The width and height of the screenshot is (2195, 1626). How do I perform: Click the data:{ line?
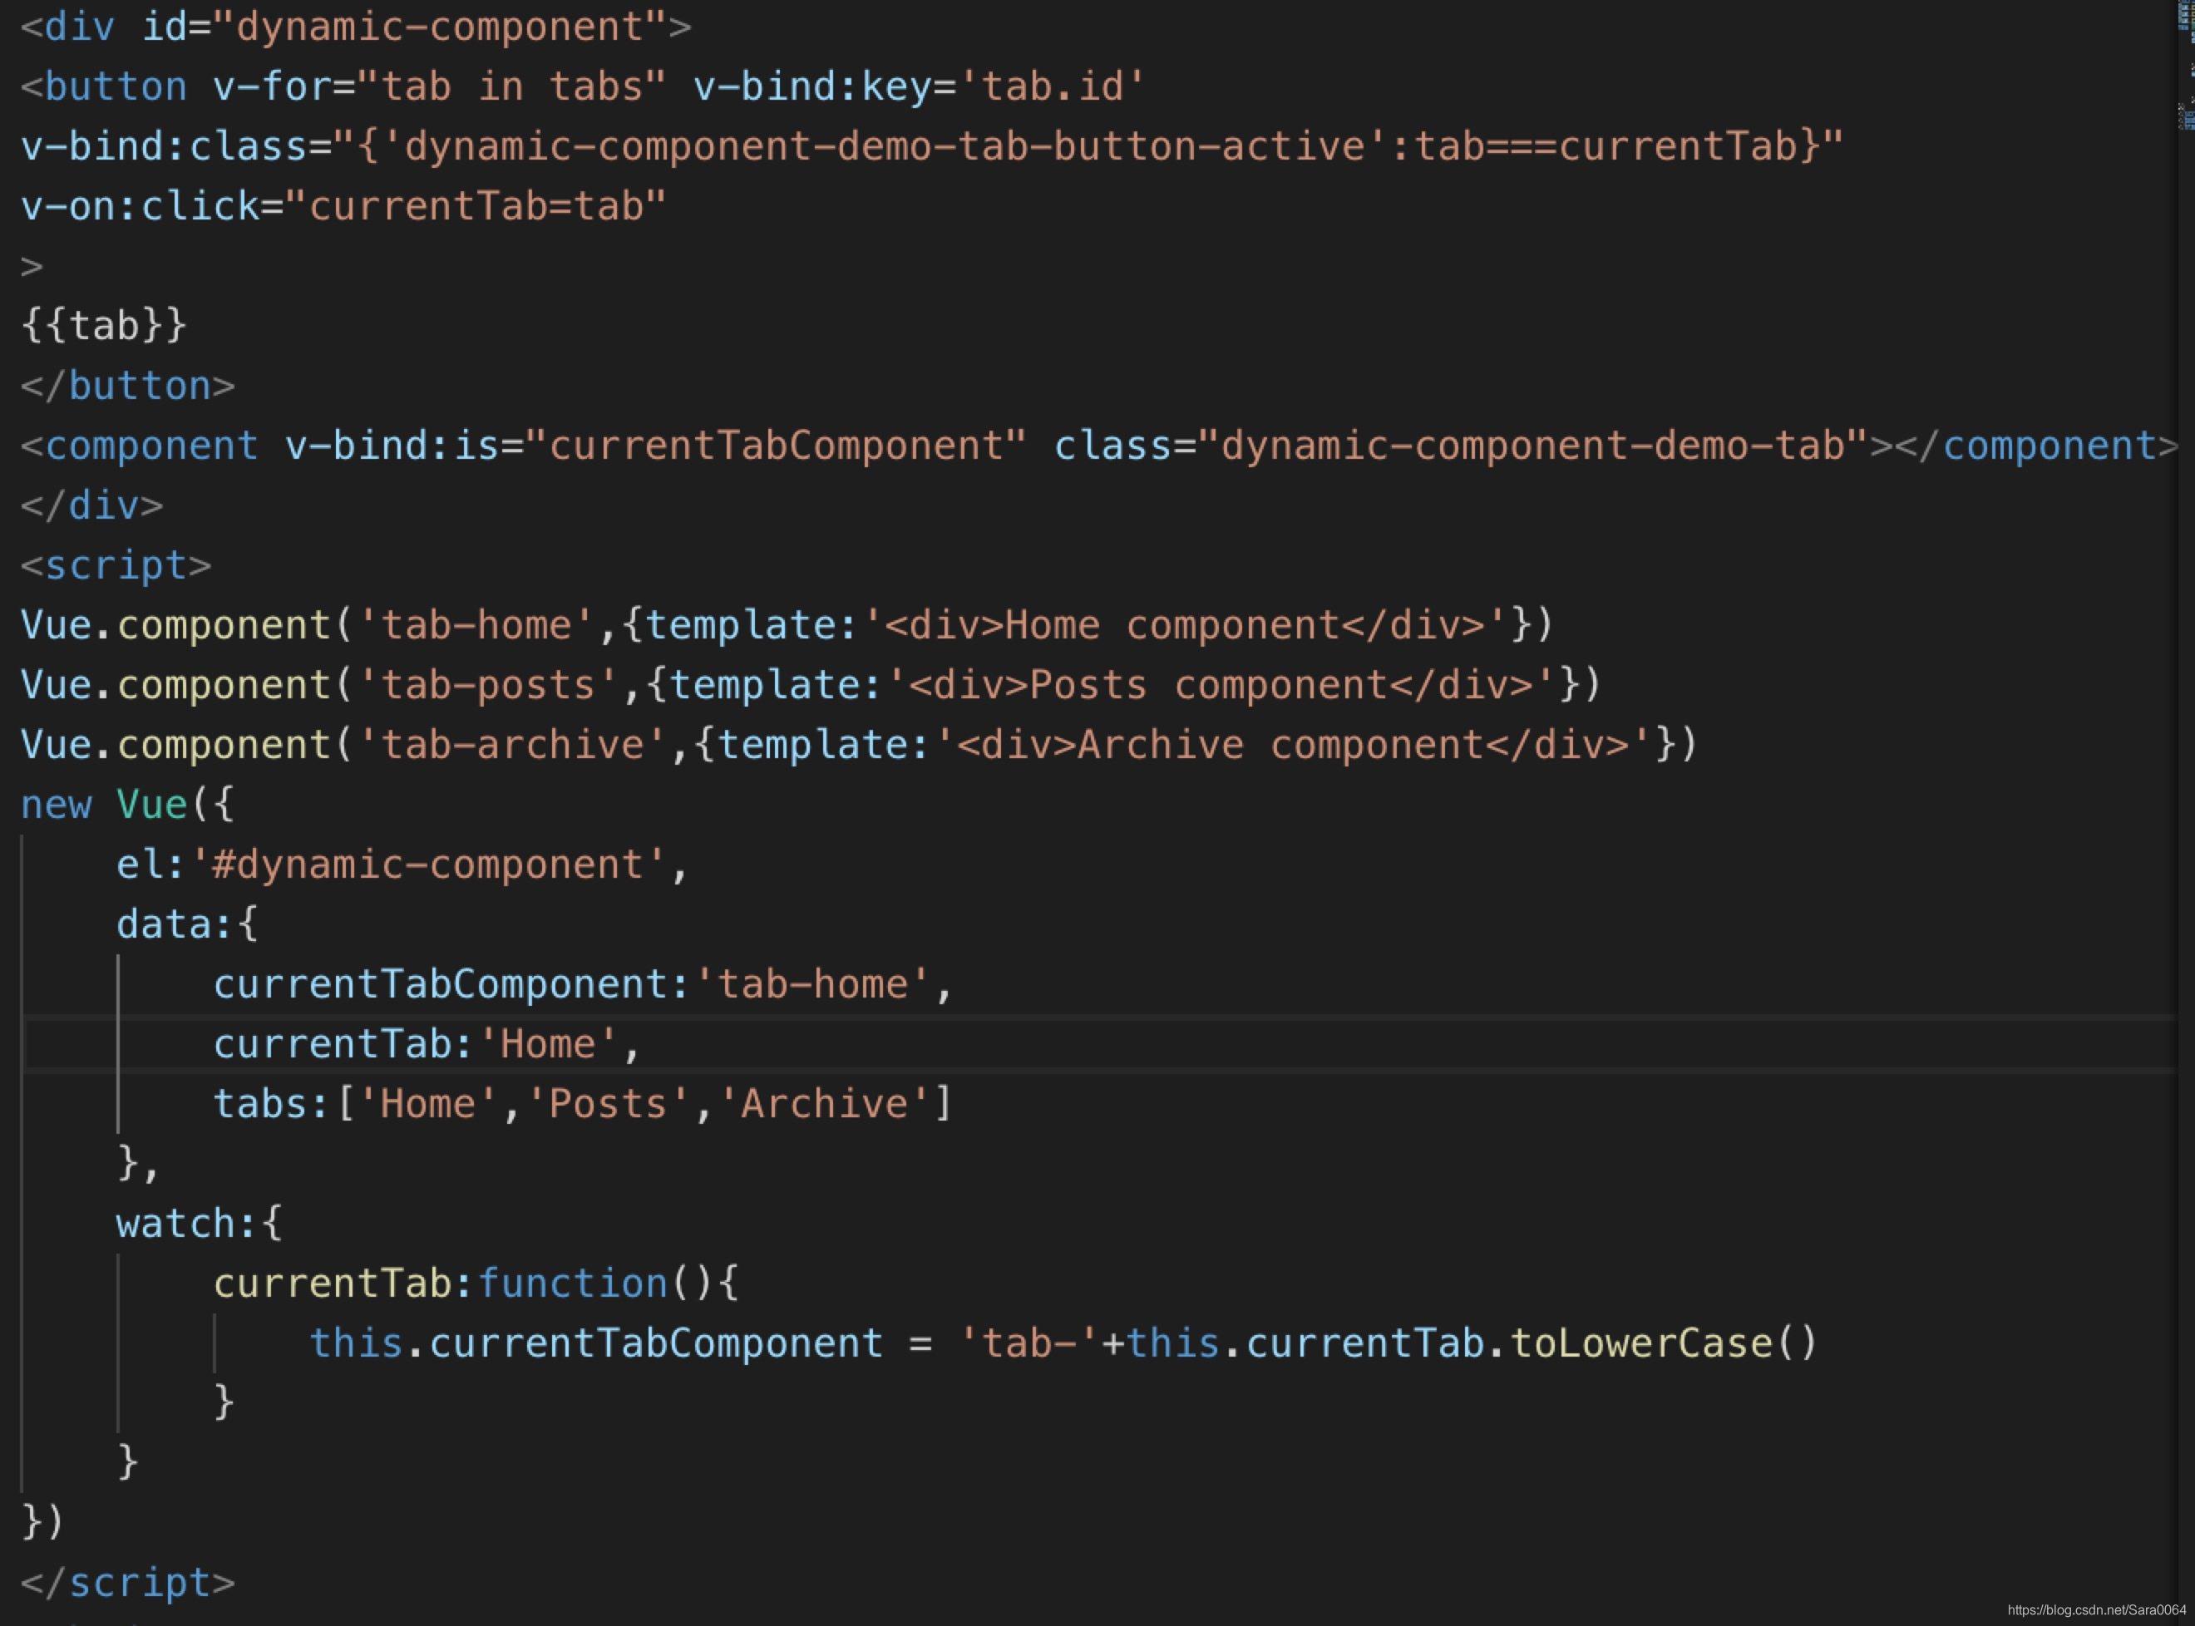click(187, 925)
